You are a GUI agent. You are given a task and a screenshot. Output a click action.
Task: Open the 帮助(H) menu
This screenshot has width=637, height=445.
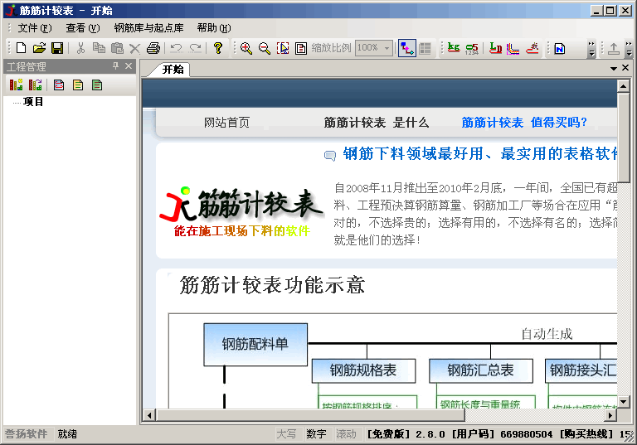(x=214, y=28)
